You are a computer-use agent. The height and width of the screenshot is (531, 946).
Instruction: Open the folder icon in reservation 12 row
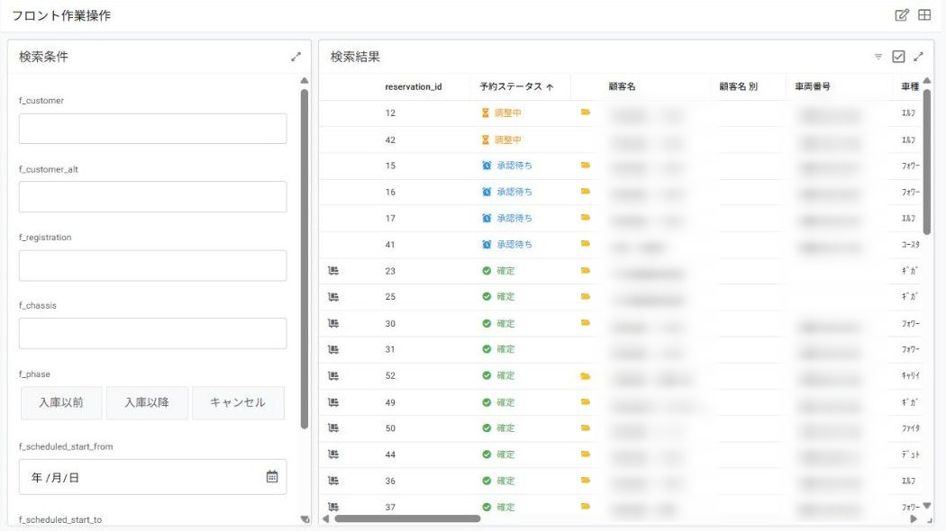coord(586,112)
